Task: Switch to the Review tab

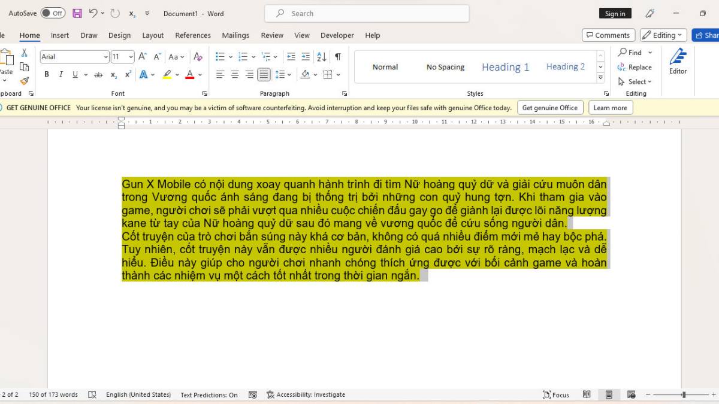Action: point(272,35)
